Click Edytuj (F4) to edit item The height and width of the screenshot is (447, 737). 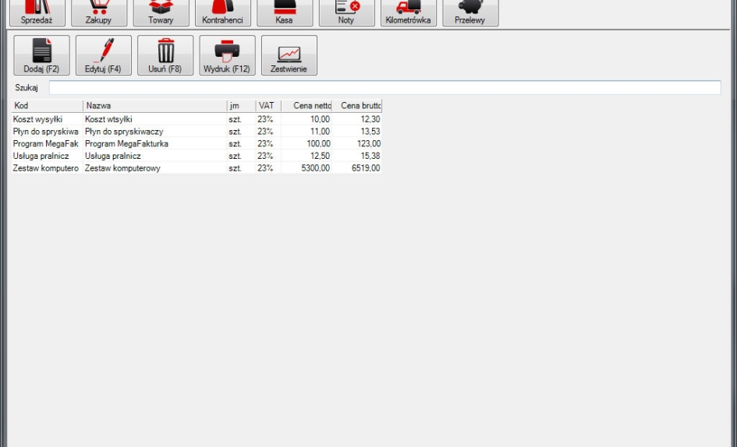[103, 55]
